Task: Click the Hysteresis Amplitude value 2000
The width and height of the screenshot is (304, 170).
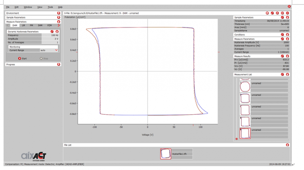Action: pyautogui.click(x=286, y=42)
